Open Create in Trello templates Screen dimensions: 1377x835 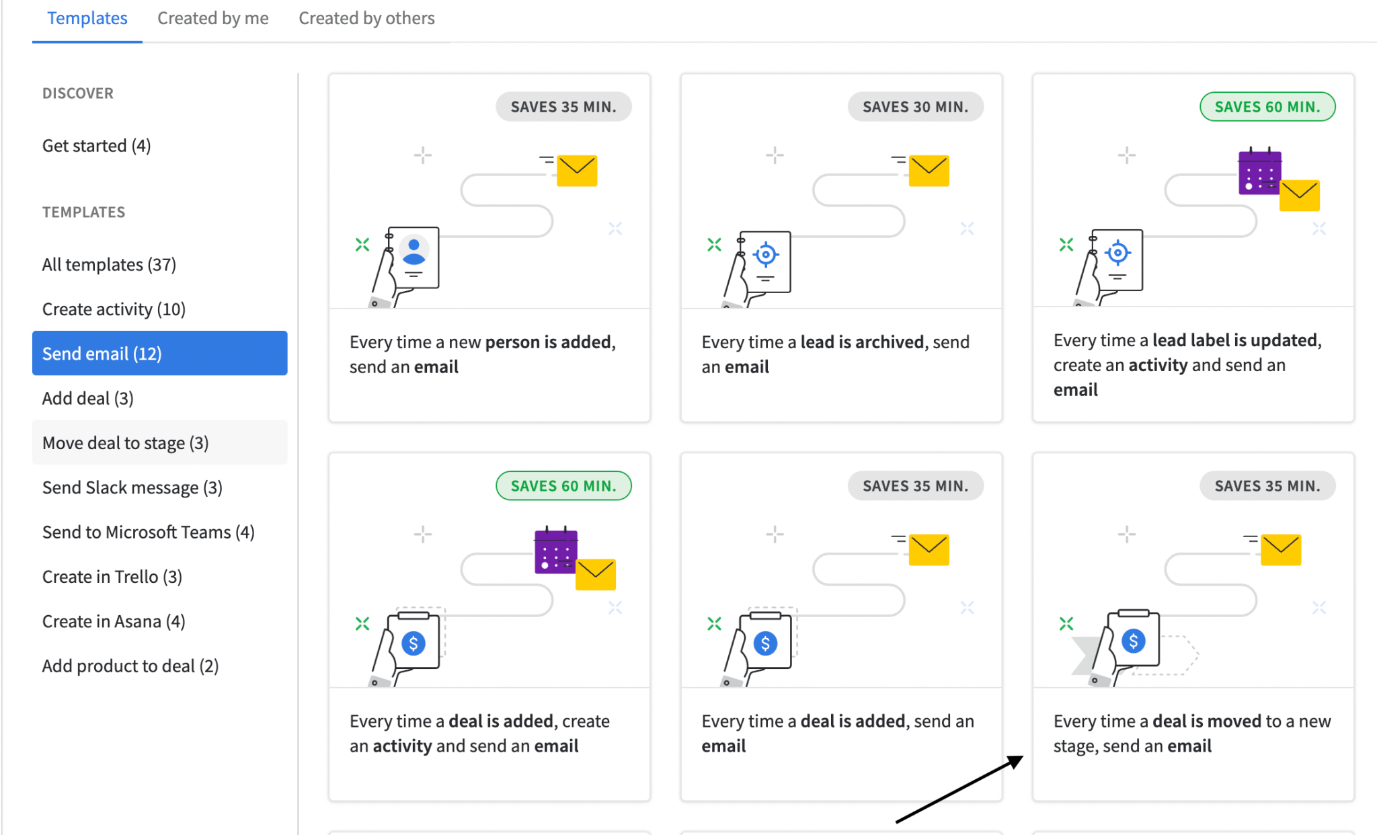112,576
